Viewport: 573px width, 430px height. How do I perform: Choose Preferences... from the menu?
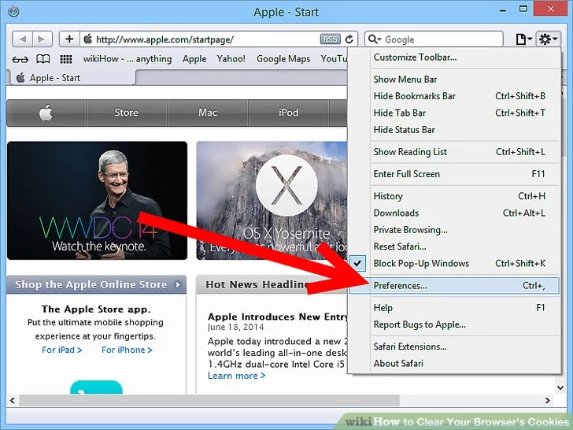coord(454,286)
